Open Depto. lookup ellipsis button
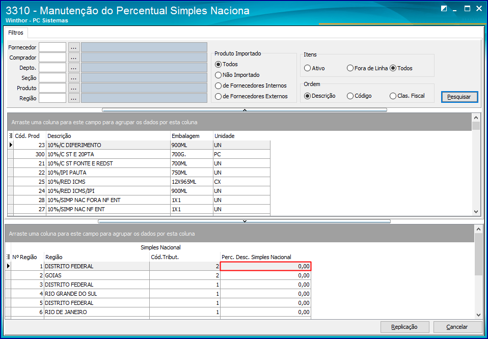The width and height of the screenshot is (488, 339). coord(74,68)
